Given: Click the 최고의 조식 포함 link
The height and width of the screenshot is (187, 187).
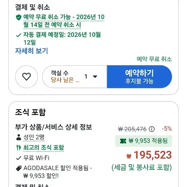Looking at the screenshot, I should click(44, 148).
